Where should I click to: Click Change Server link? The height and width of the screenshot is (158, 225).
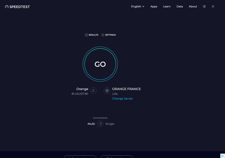(x=122, y=99)
